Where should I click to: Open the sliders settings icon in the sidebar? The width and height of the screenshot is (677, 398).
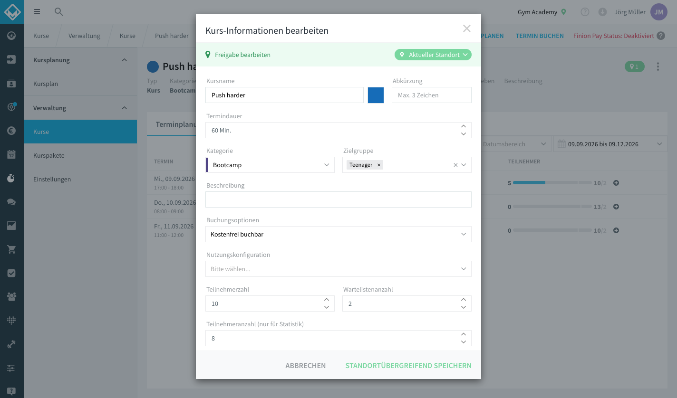tap(12, 368)
